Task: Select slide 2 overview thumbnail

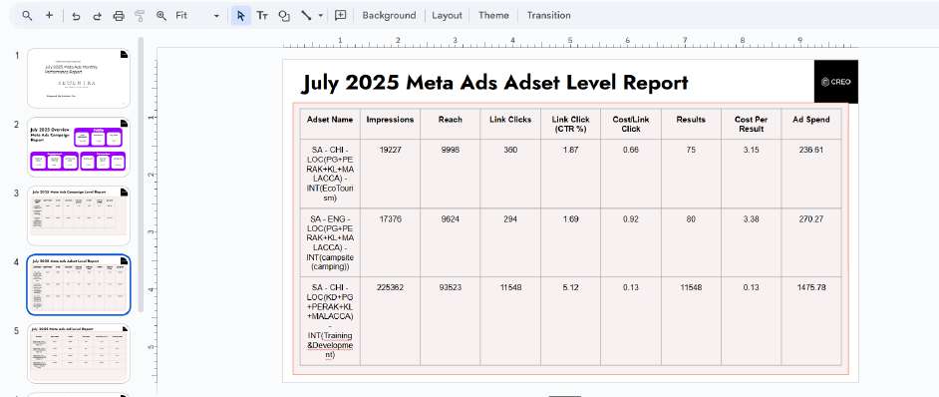Action: tap(79, 147)
